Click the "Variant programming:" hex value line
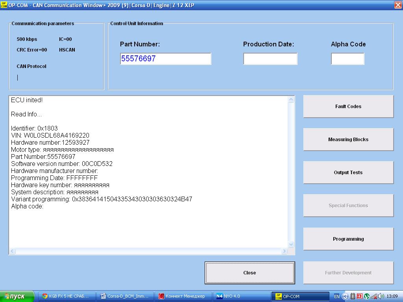This screenshot has height=302, width=403. (x=102, y=199)
